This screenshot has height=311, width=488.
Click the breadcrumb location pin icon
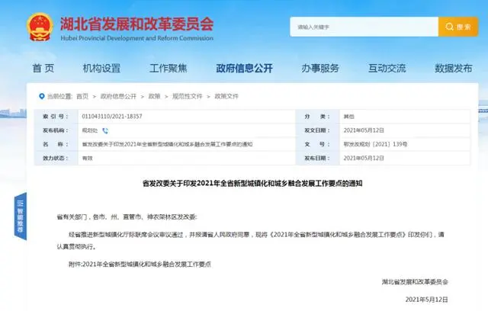41,97
